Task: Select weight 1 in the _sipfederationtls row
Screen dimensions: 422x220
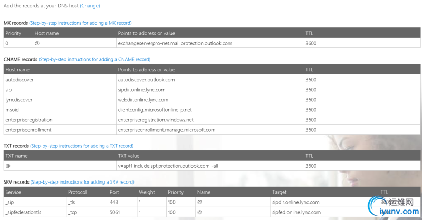Action: pos(140,212)
